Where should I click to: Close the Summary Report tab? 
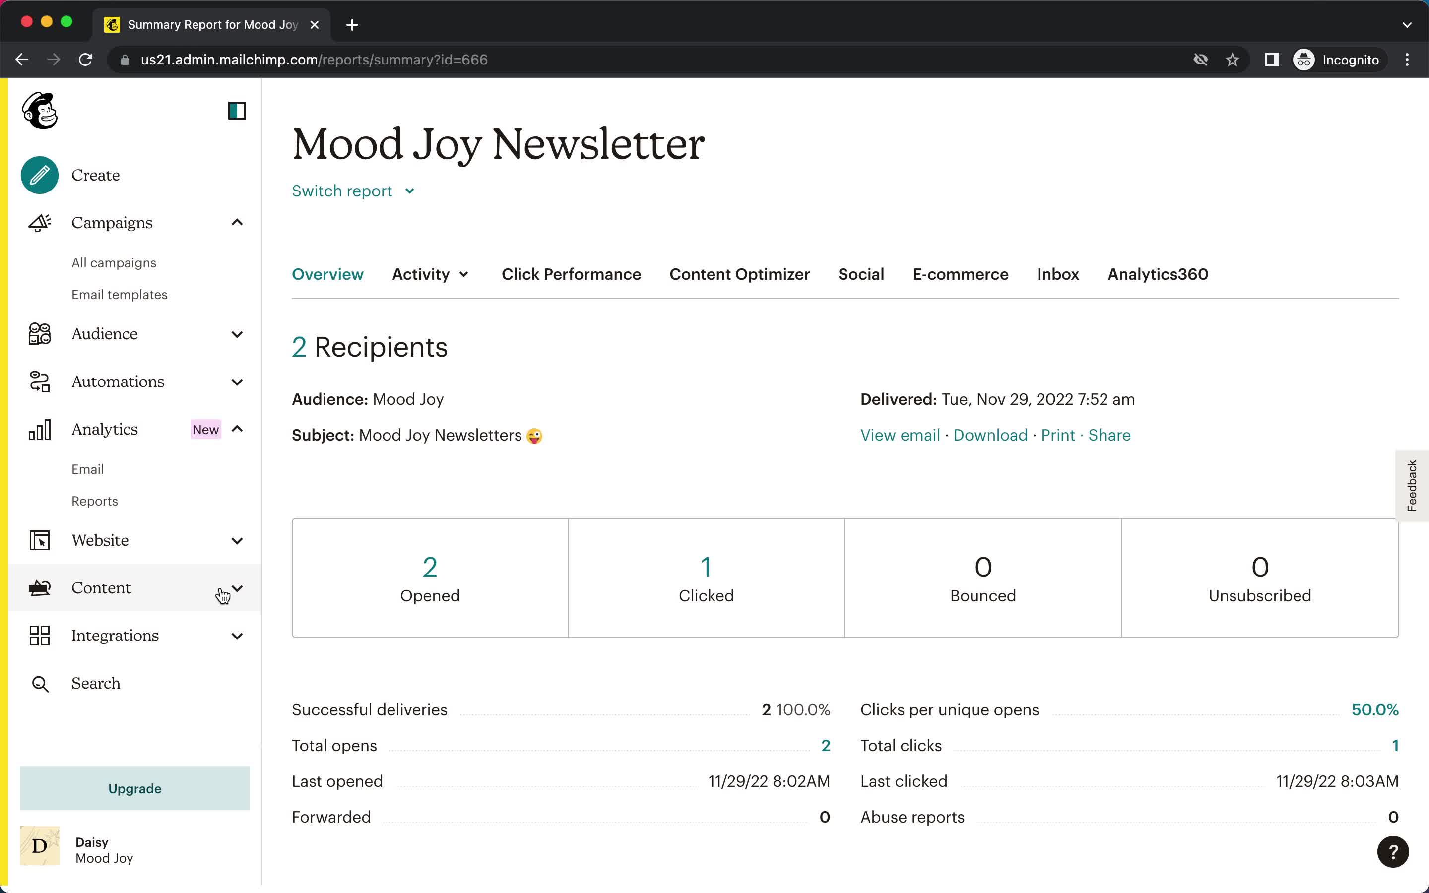coord(315,25)
